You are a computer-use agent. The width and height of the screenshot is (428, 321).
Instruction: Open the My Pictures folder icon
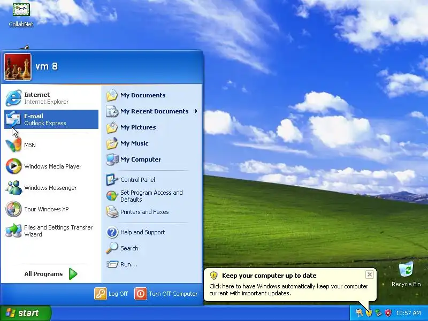[x=112, y=127]
